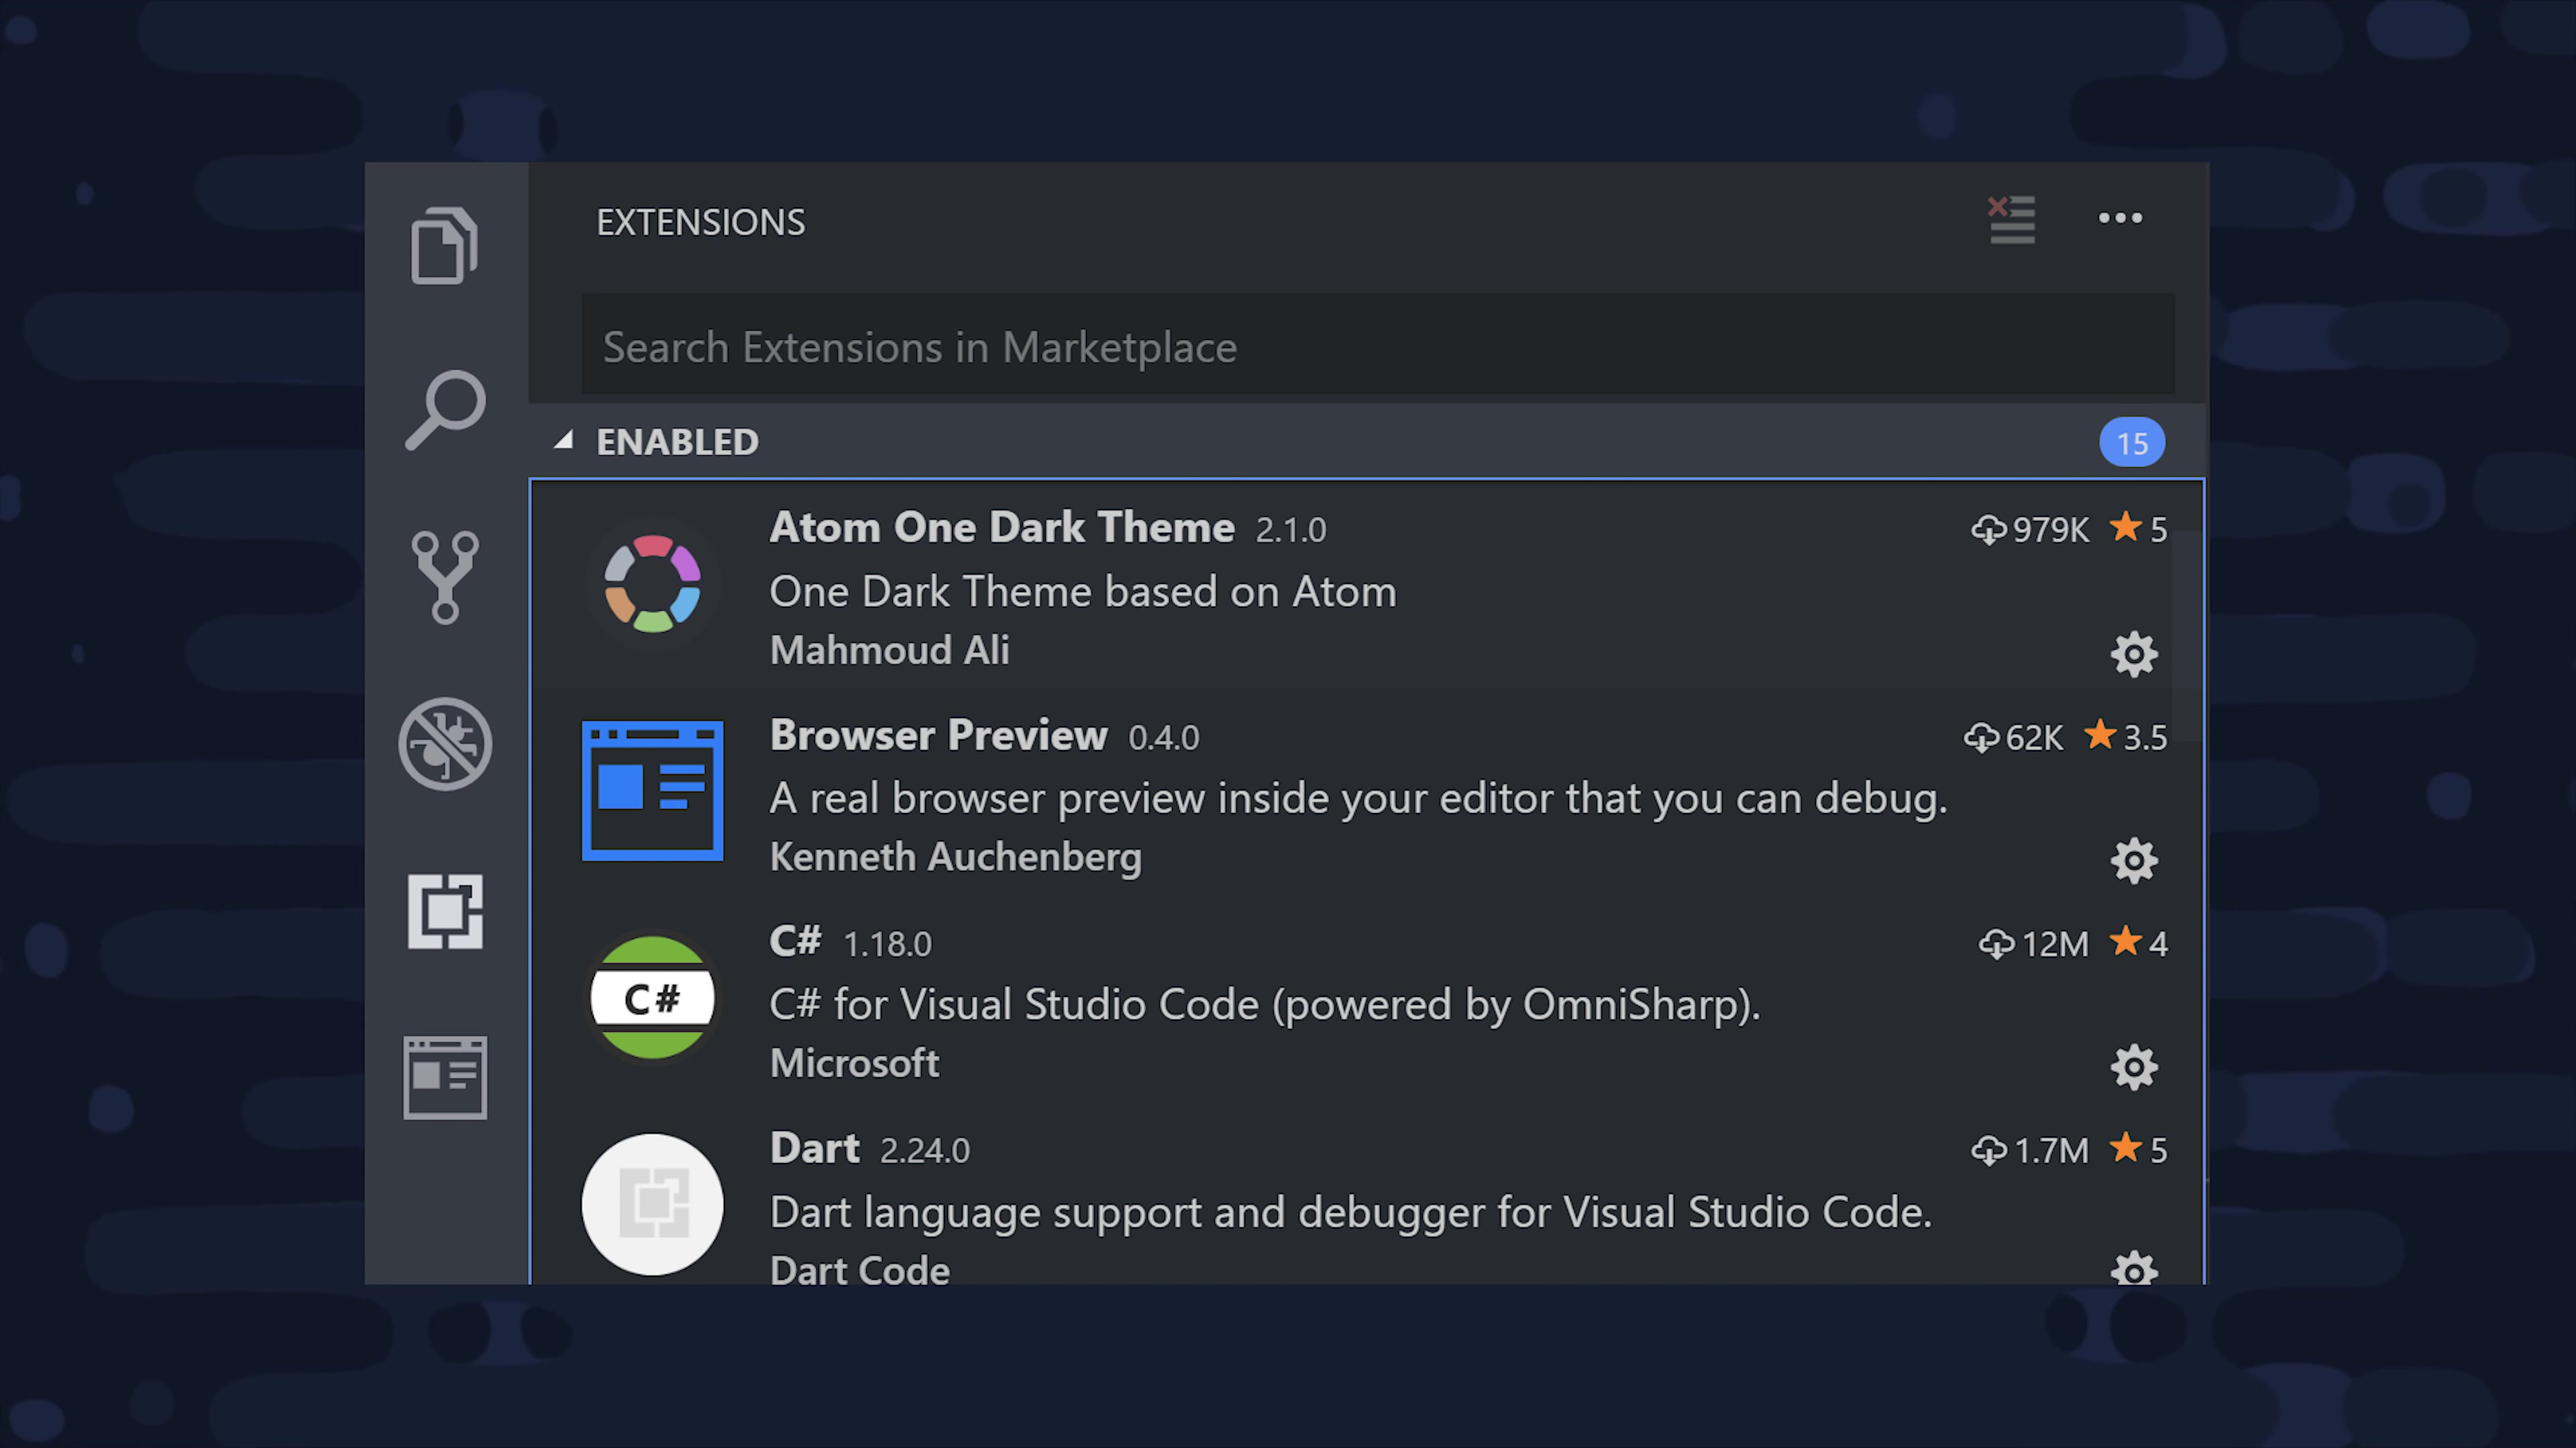Open the Search view in activity bar
2576x1448 pixels.
pyautogui.click(x=446, y=411)
